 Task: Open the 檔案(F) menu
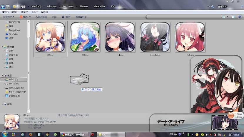click(5, 12)
